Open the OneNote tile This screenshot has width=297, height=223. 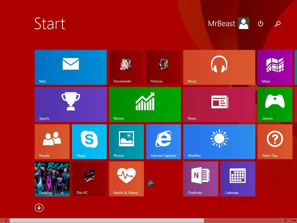(201, 179)
